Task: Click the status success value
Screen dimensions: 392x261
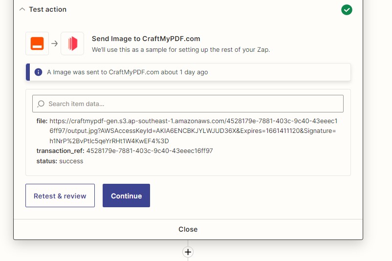Action: click(71, 161)
